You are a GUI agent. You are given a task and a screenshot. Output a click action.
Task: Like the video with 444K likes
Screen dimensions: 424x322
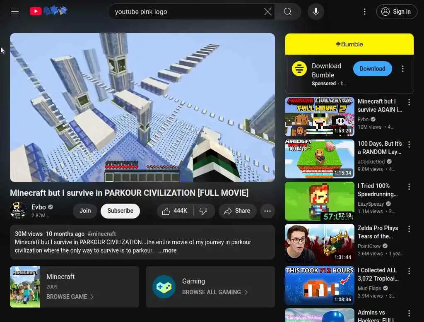point(175,211)
